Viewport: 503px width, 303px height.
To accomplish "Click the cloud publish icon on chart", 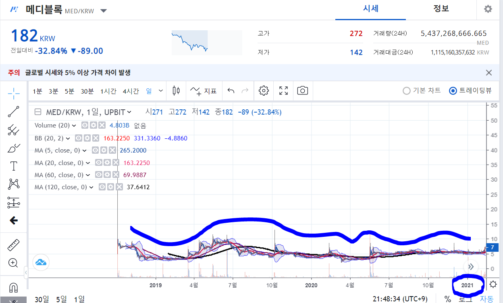I will point(41,262).
